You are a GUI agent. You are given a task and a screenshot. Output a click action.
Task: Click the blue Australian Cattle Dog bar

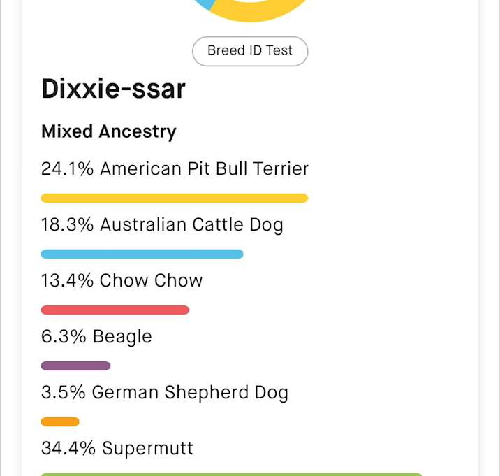click(x=142, y=254)
